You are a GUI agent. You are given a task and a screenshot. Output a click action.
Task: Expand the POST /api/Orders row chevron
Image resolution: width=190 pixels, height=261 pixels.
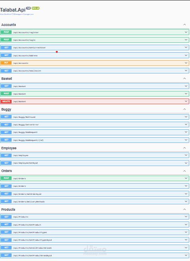[x=186, y=178]
